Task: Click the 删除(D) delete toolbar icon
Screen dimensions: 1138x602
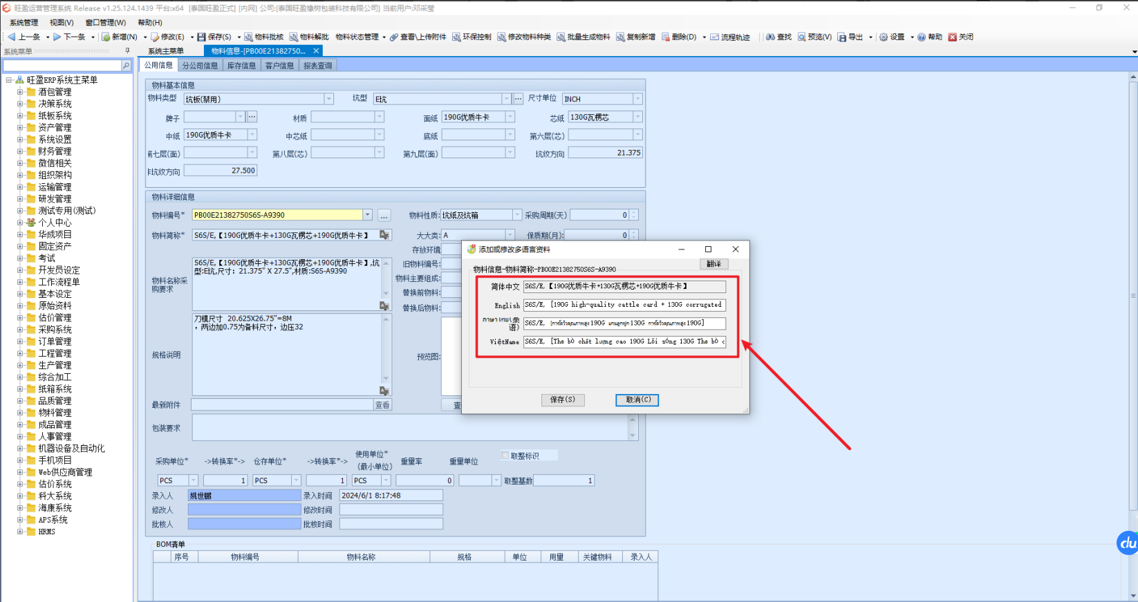Action: pyautogui.click(x=666, y=37)
